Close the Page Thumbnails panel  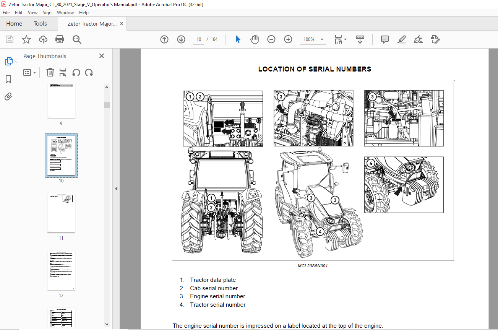102,56
